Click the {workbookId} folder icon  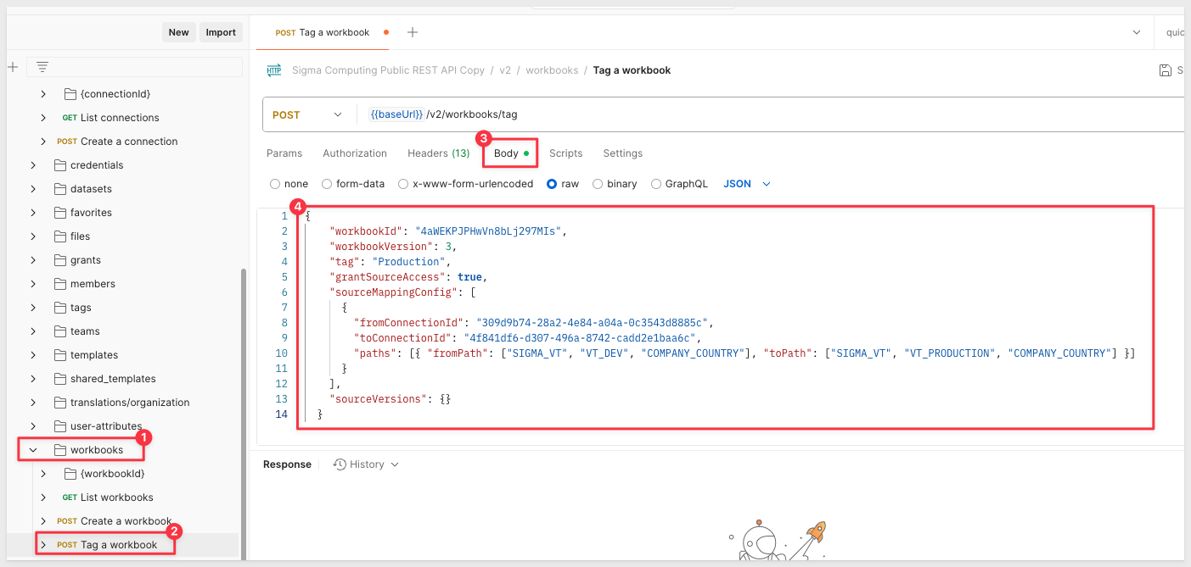[x=70, y=474]
